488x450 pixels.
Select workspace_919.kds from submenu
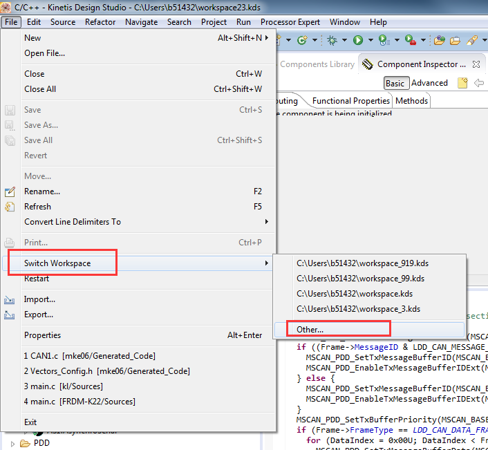click(369, 263)
